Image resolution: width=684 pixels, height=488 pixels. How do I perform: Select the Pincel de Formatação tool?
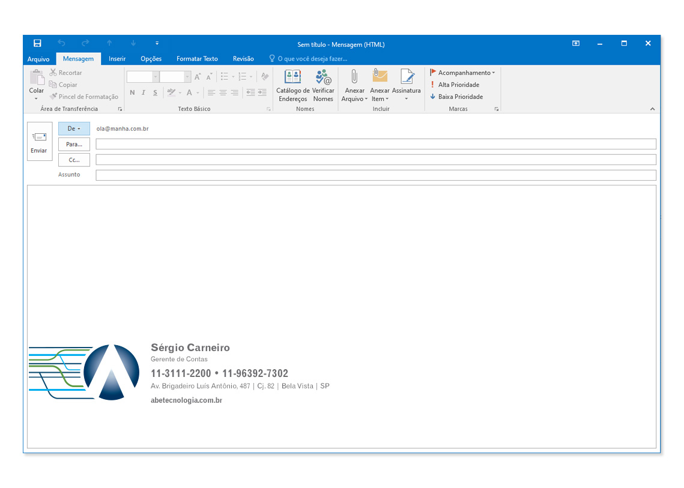point(84,97)
